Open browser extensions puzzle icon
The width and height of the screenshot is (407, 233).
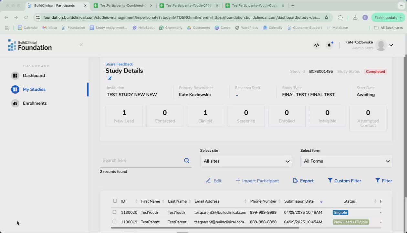pos(340,17)
